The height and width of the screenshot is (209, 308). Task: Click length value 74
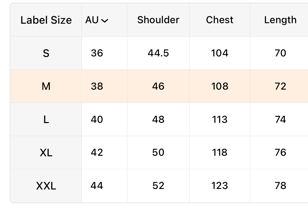pyautogui.click(x=280, y=120)
